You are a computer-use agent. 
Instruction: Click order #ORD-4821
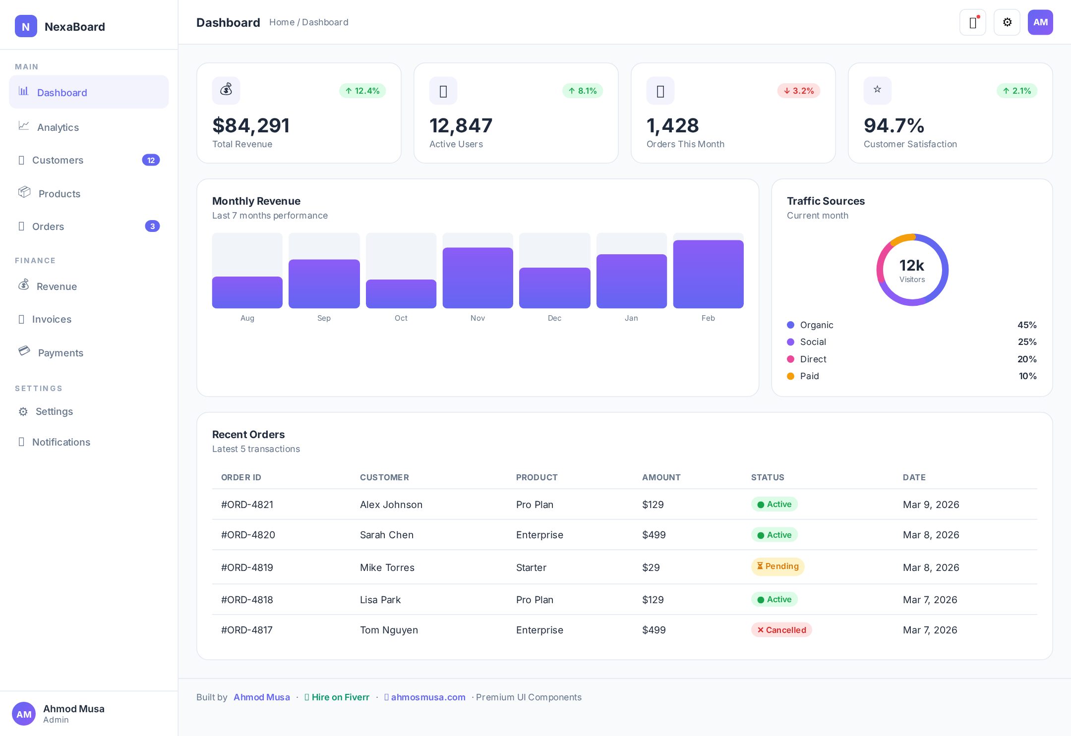(x=247, y=505)
